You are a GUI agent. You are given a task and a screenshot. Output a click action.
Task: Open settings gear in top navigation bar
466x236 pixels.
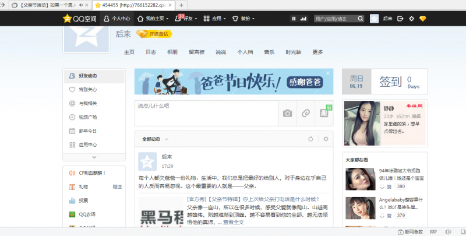pyautogui.click(x=412, y=19)
